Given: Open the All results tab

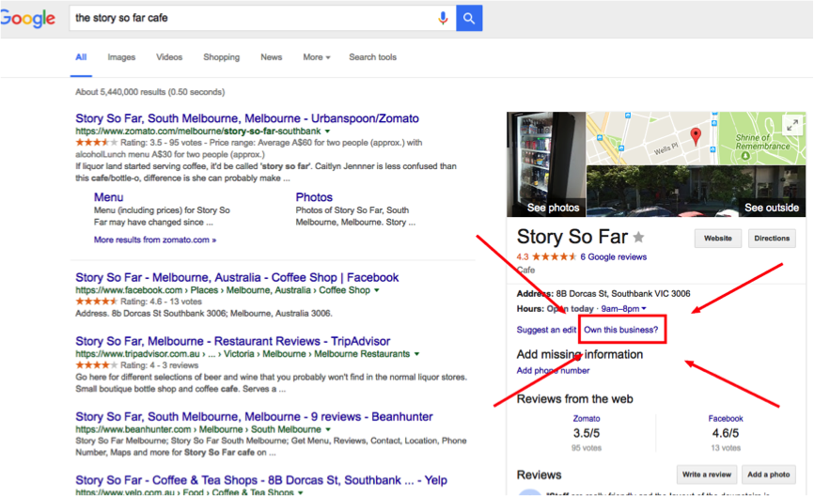Looking at the screenshot, I should (81, 57).
